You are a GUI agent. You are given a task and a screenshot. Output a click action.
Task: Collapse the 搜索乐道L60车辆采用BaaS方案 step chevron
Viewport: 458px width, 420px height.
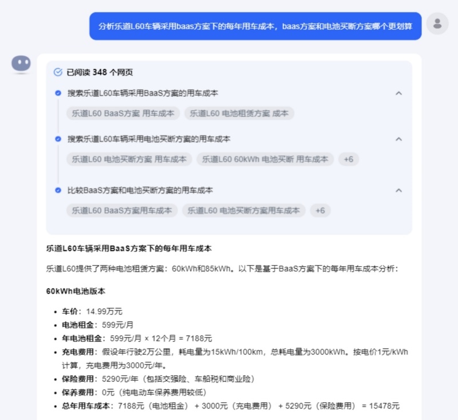click(x=398, y=93)
